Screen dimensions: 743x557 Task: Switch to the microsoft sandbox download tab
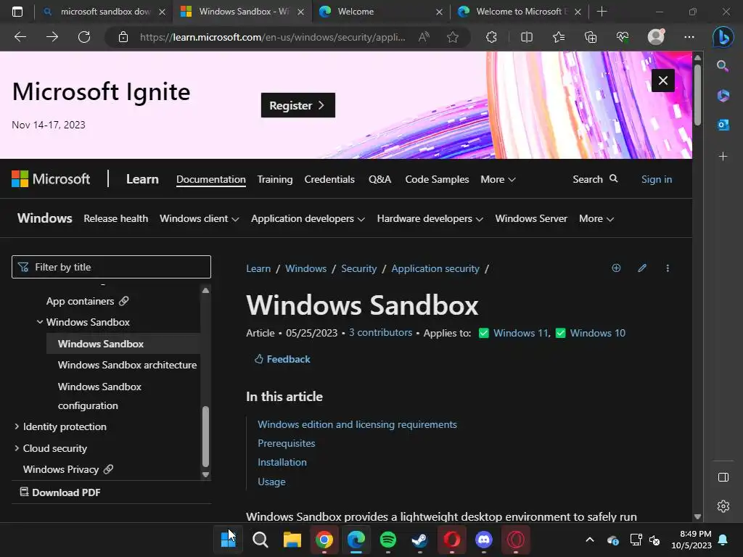104,12
